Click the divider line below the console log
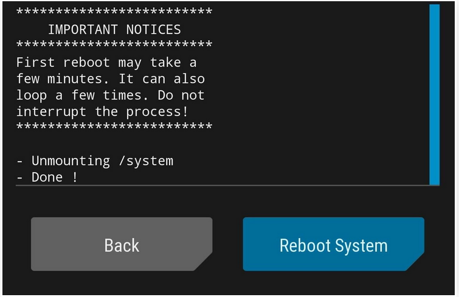Screen dimensions: 459x297 227,185
